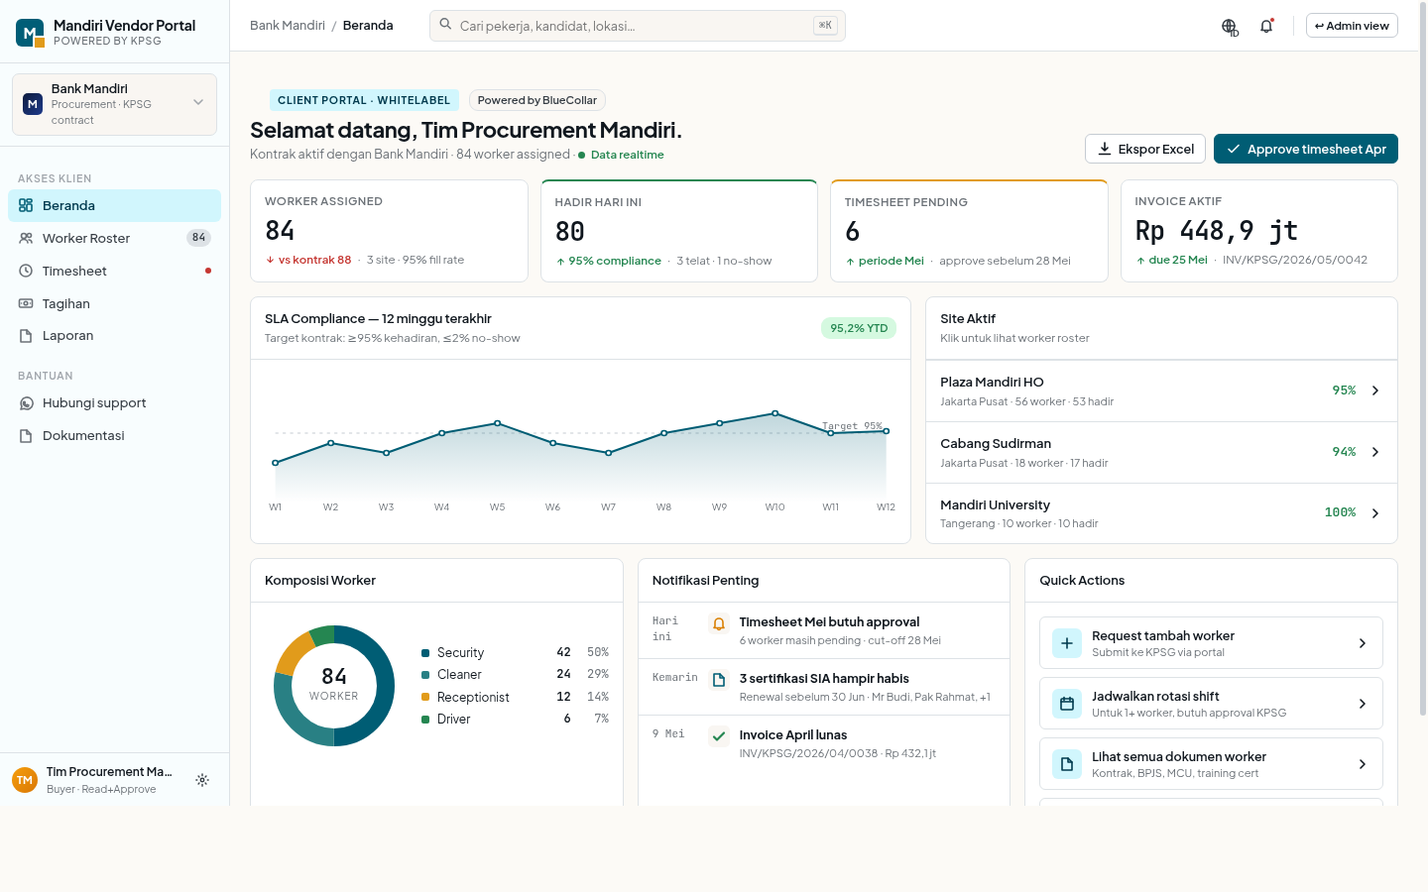Click the W10 data point on SLA chart

775,413
